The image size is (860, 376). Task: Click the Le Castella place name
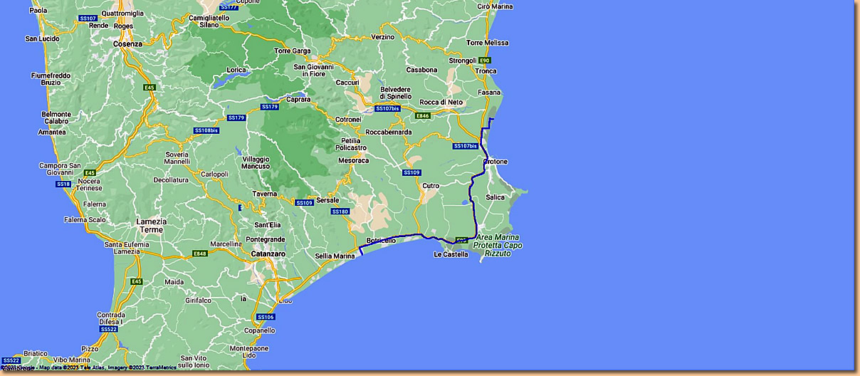[x=451, y=254]
